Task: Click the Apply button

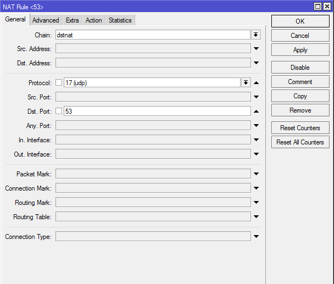Action: tap(300, 50)
